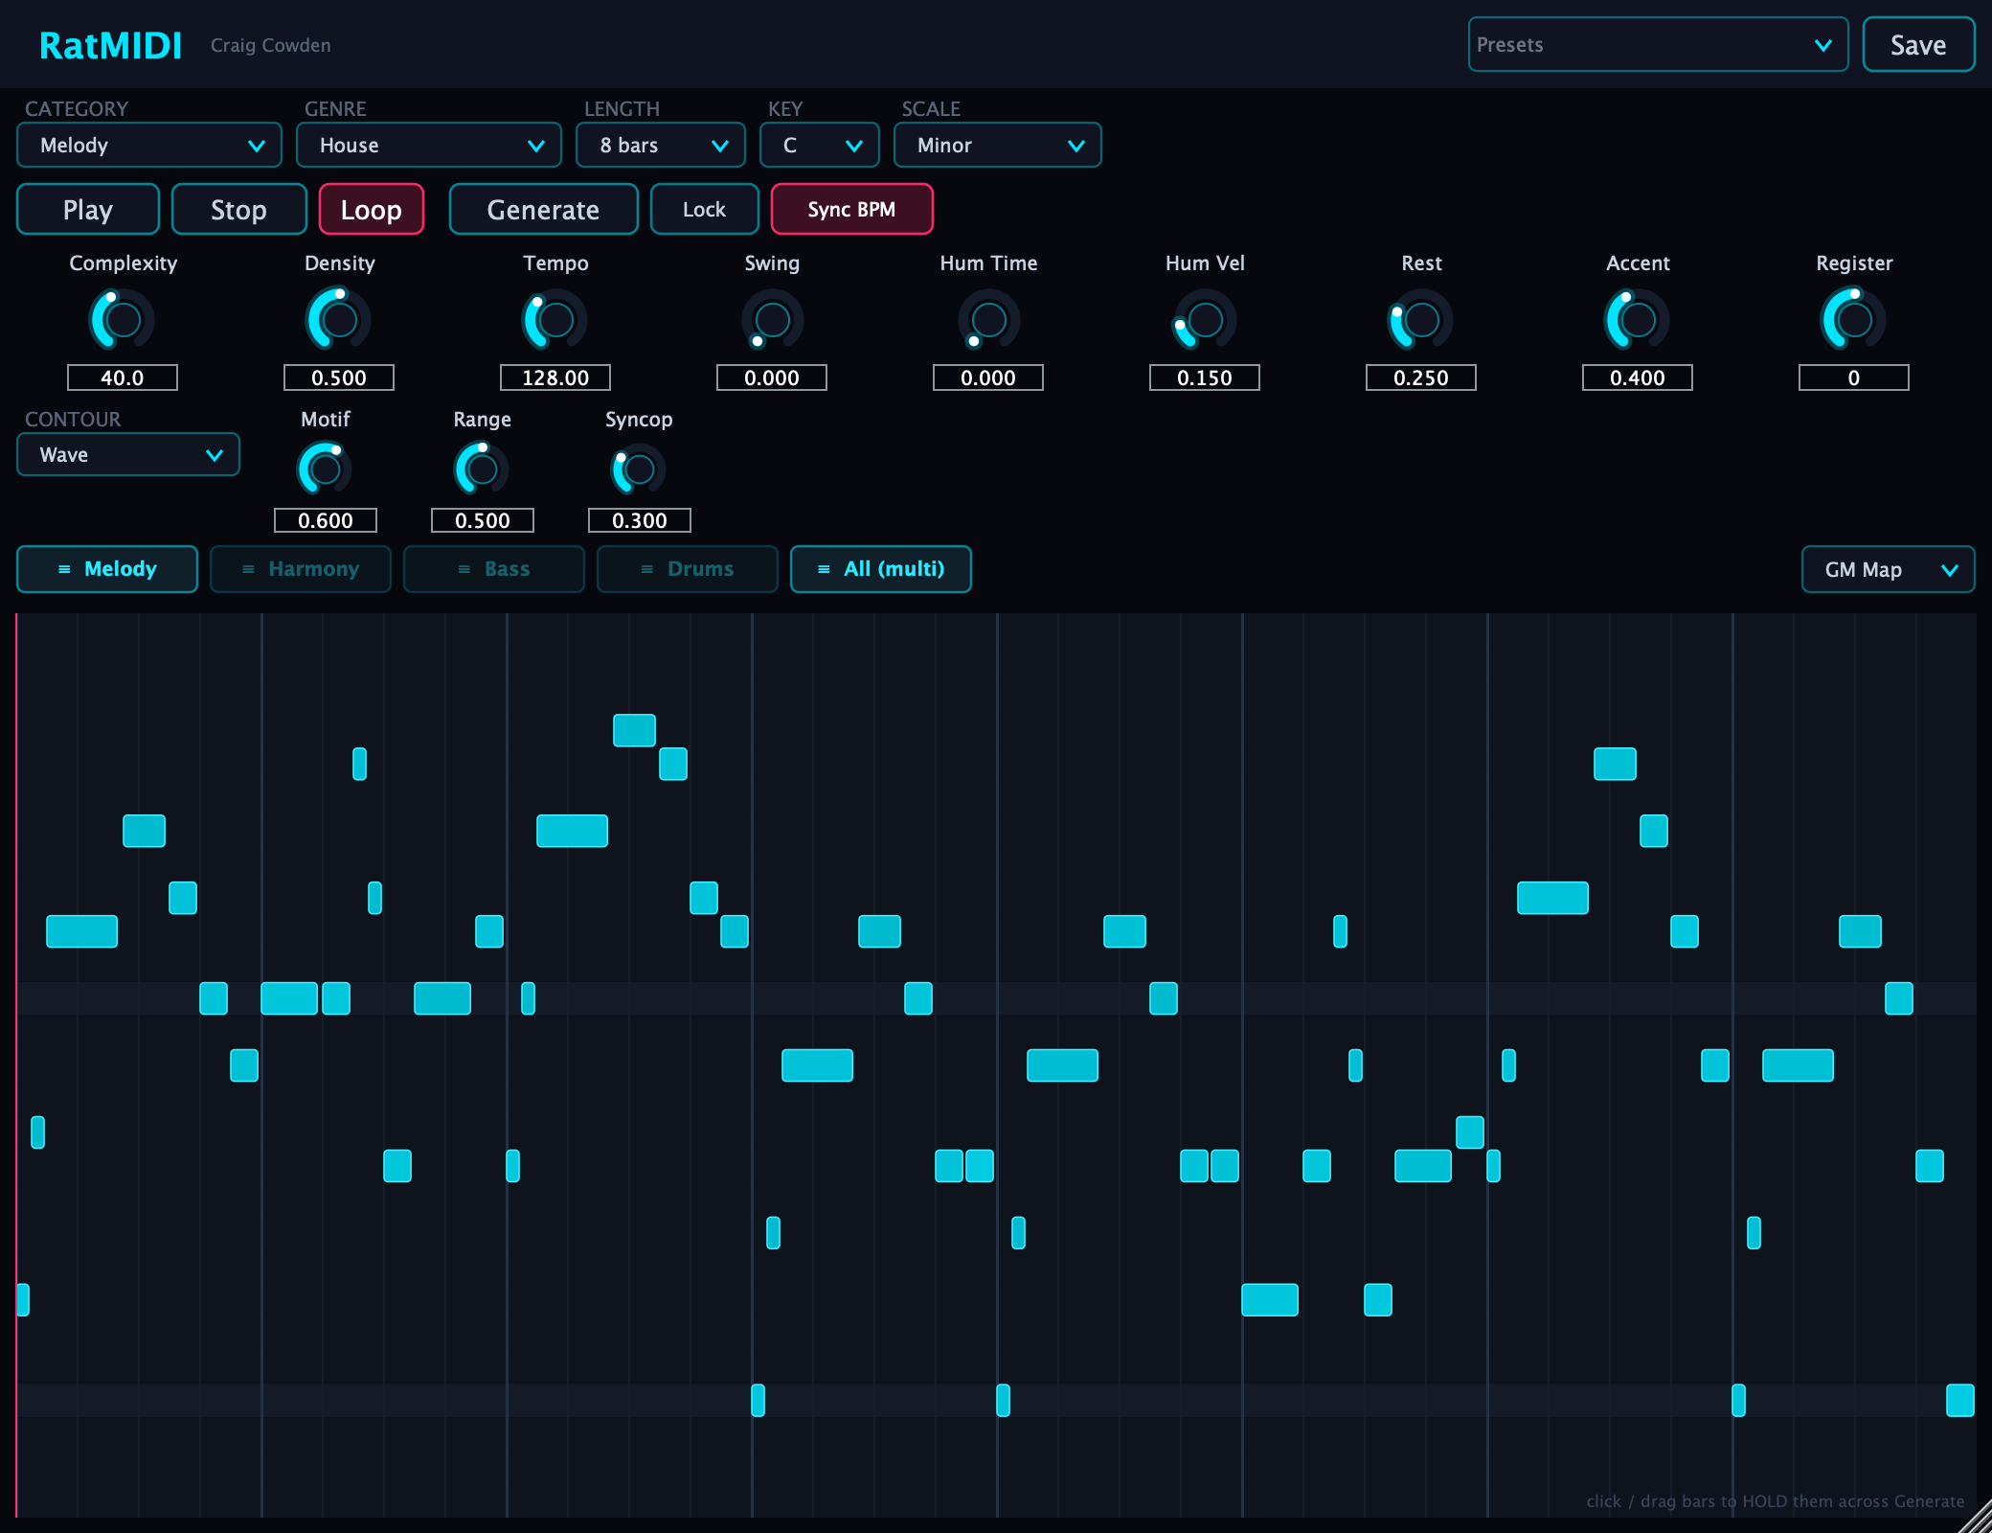Click the Accent value field 0.400
The width and height of the screenshot is (1992, 1533).
1638,378
